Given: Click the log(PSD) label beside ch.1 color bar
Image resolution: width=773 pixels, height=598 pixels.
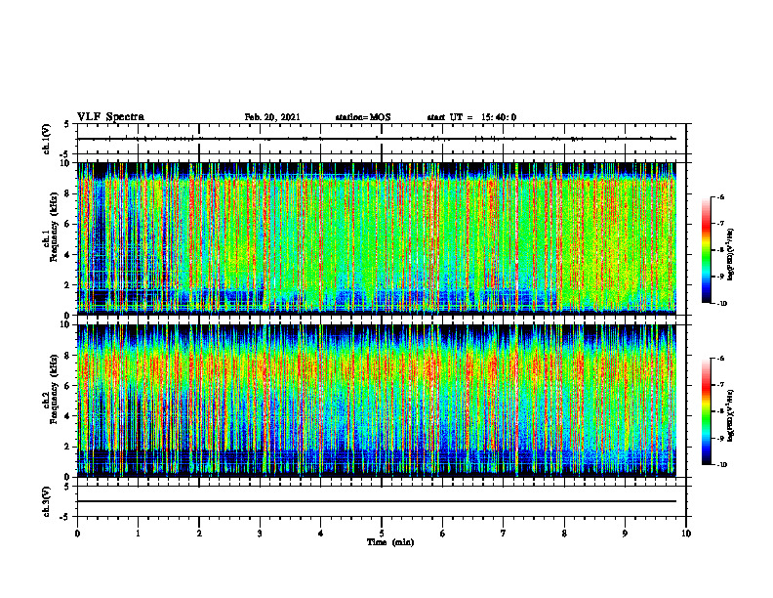Looking at the screenshot, I should coord(732,255).
